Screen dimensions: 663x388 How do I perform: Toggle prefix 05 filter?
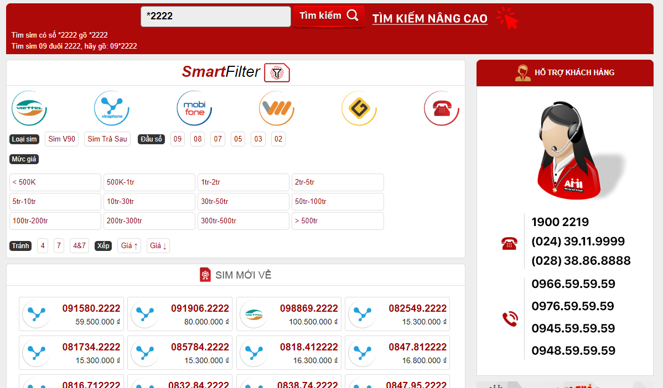tap(238, 139)
